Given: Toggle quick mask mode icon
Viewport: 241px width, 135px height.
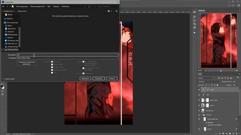Looking at the screenshot, I should point(2,91).
